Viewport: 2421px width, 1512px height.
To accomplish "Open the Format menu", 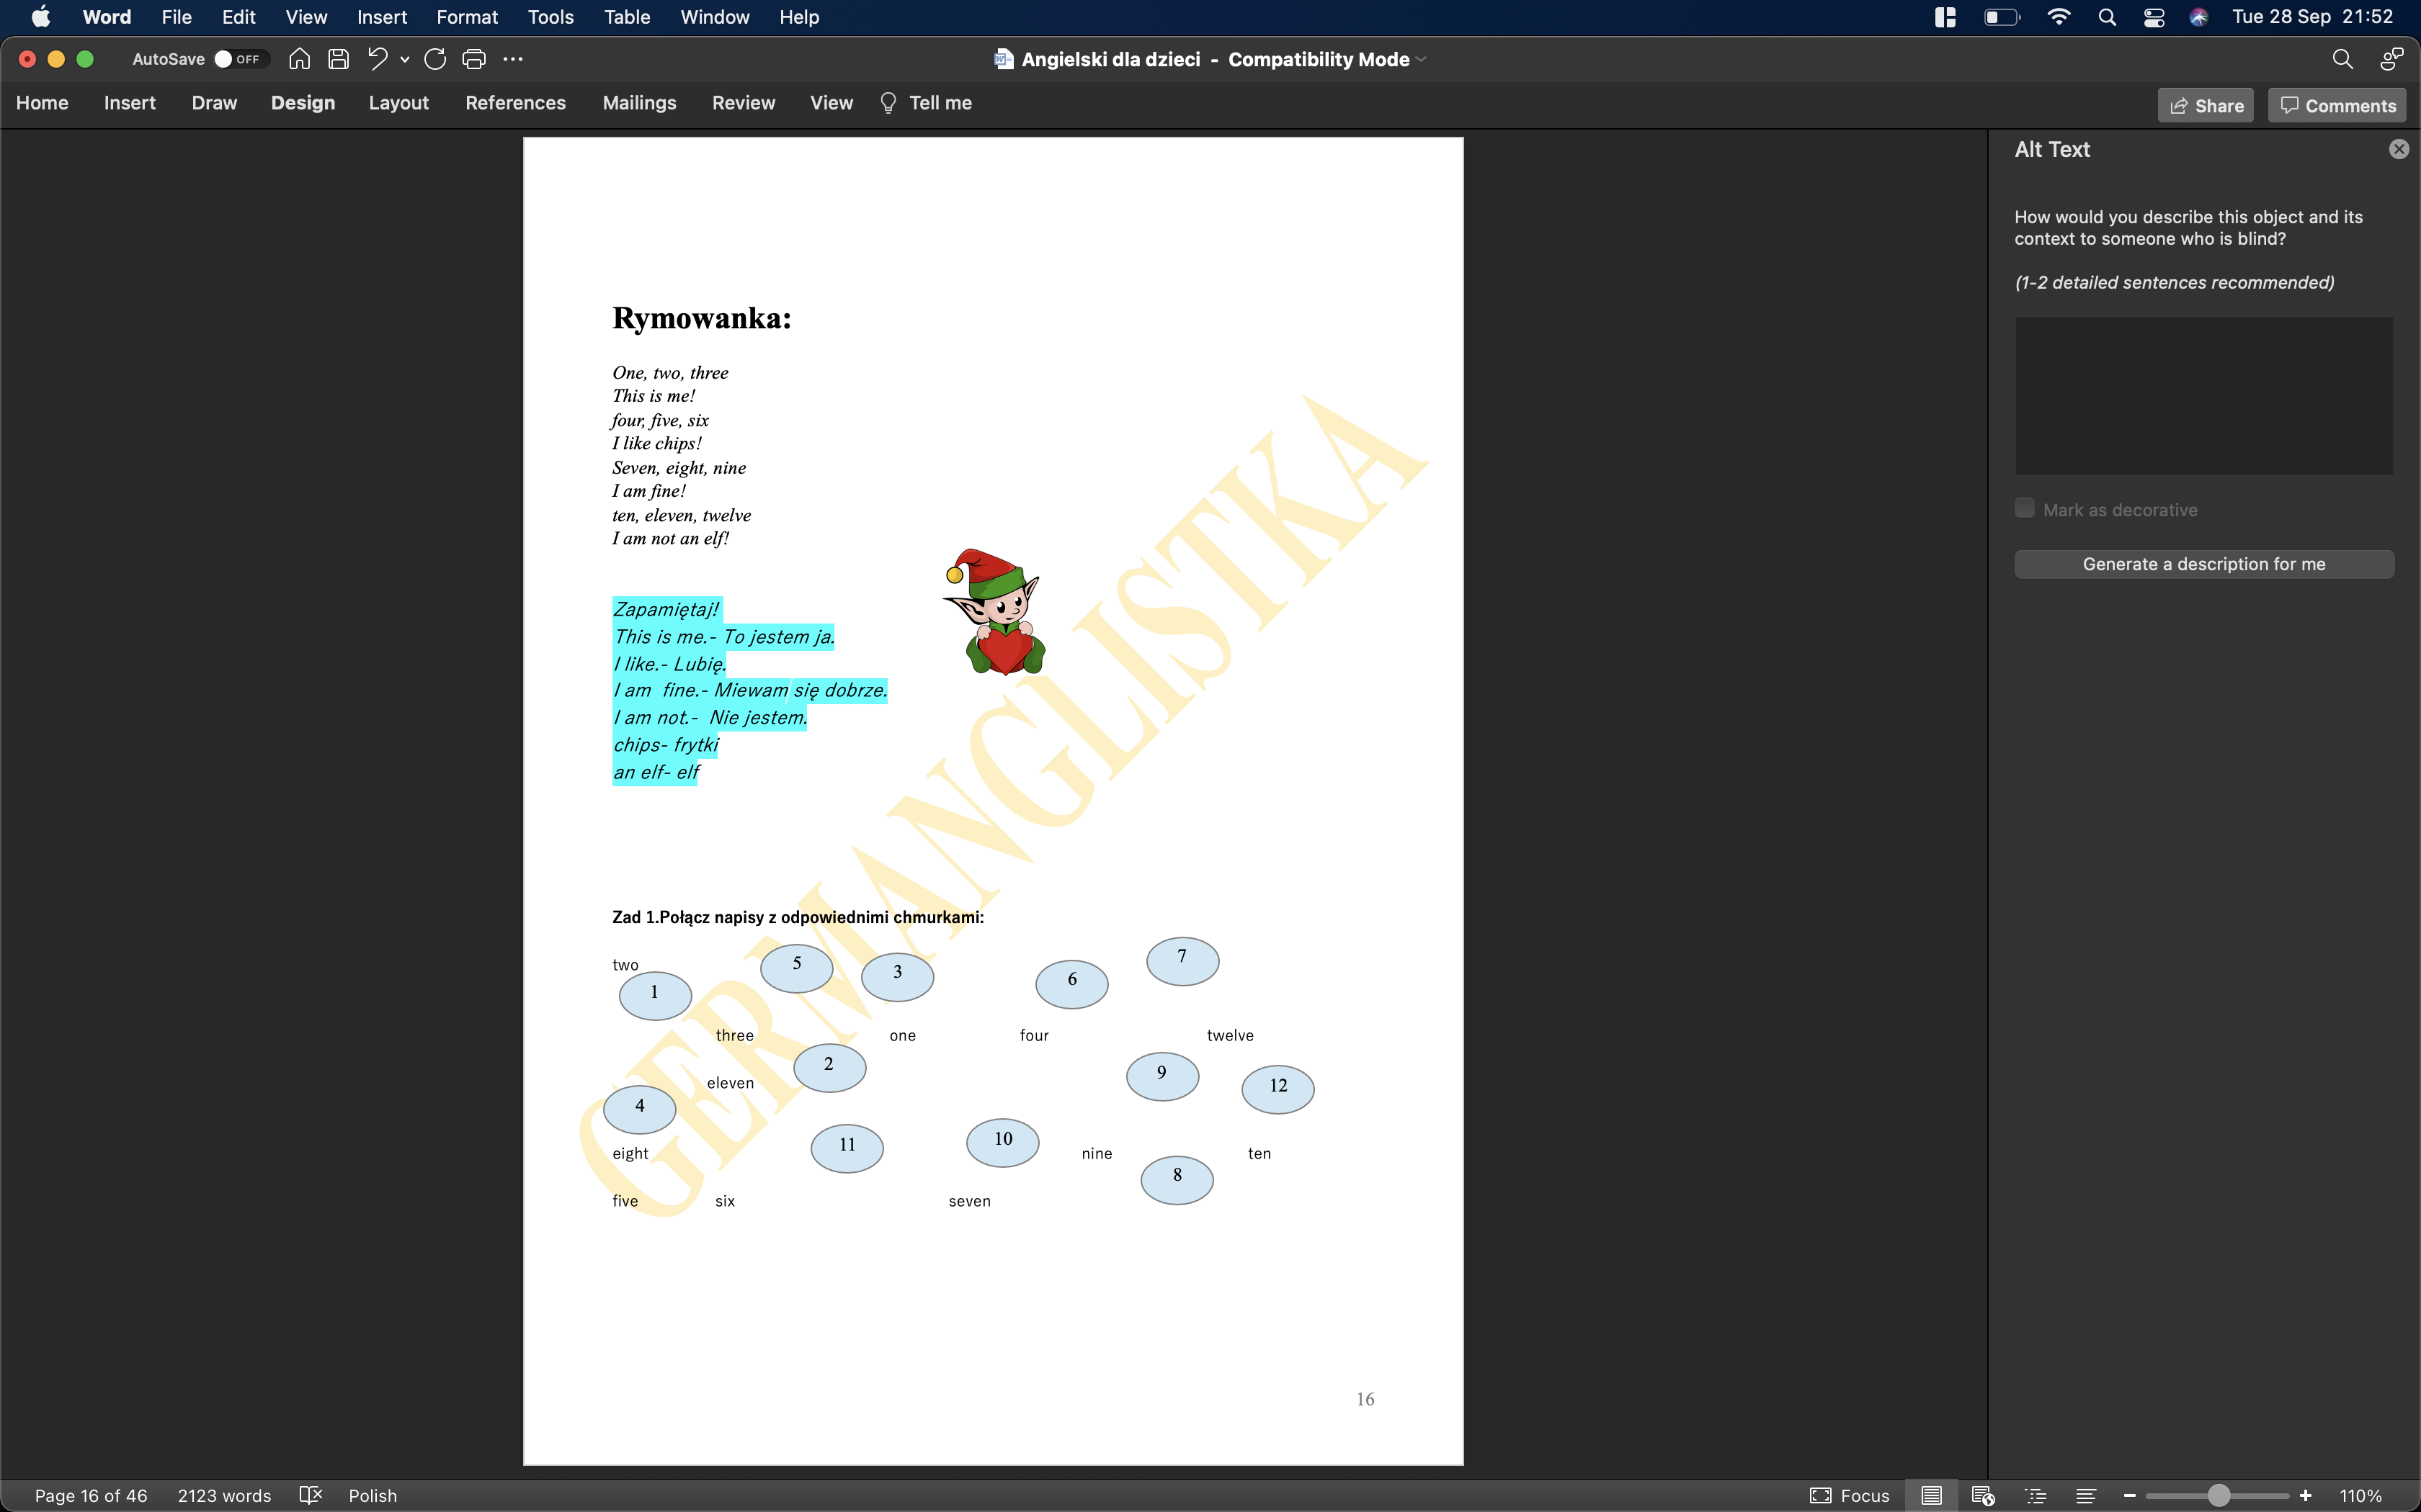I will point(466,17).
